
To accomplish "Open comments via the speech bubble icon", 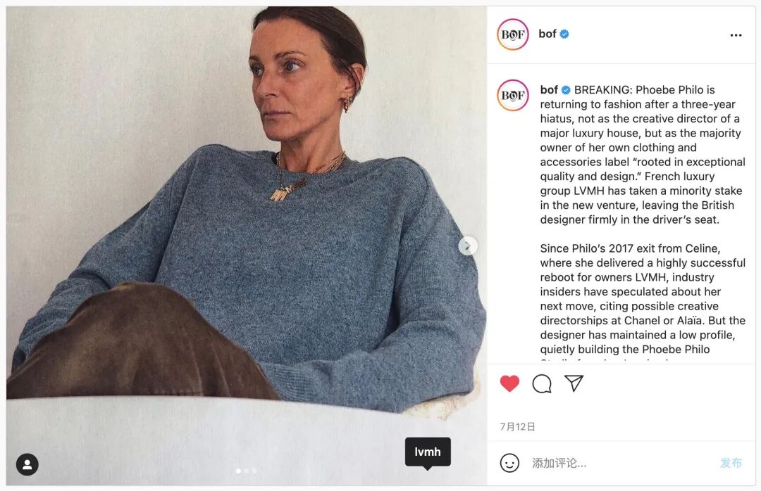I will [542, 383].
